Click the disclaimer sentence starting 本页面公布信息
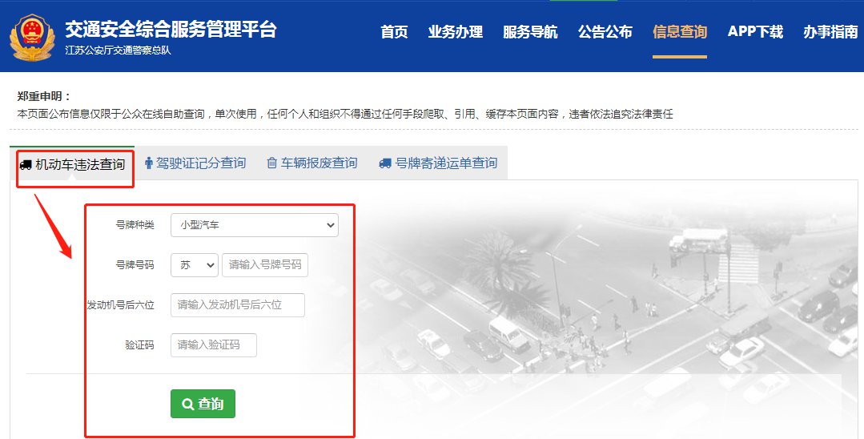 point(345,115)
